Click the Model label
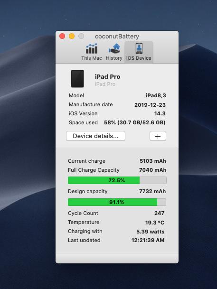Screen dimensions: 217x289 (x=76, y=95)
